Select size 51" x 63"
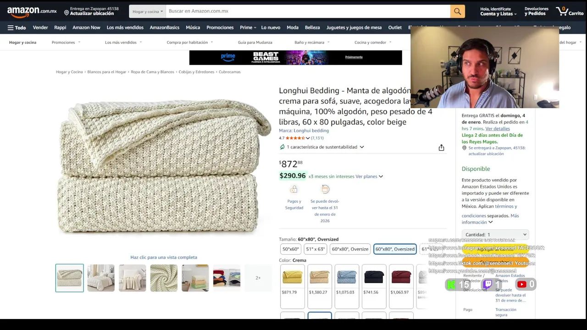The height and width of the screenshot is (330, 587). [316, 249]
